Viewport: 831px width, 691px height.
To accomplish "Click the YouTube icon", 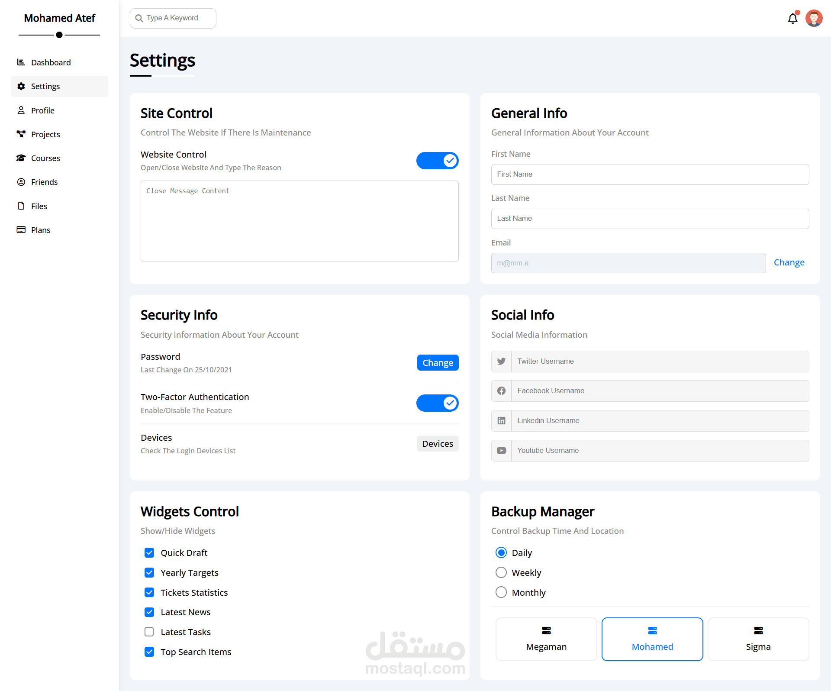I will click(501, 451).
